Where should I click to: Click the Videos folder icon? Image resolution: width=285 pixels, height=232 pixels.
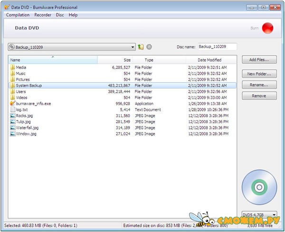pos(13,97)
